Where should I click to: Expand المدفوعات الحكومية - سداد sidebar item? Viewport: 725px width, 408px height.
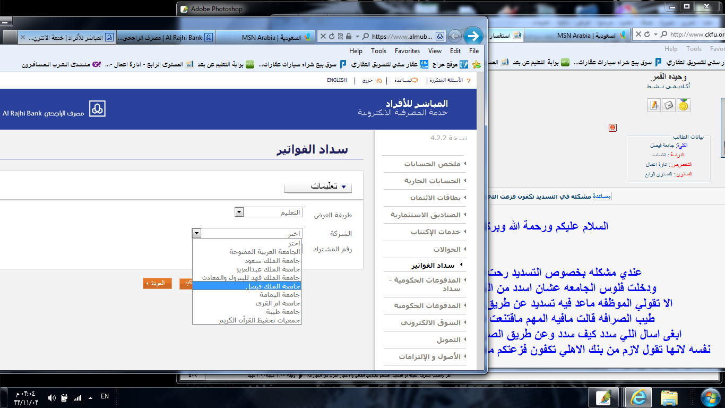click(x=427, y=284)
